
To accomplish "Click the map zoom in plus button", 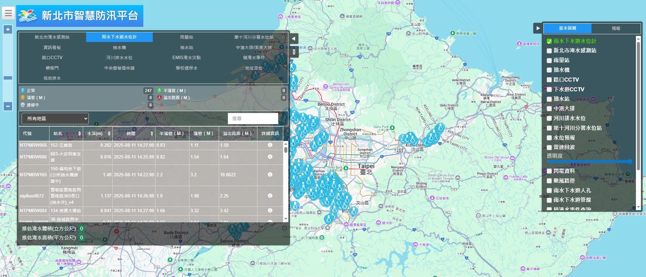I will 8,30.
